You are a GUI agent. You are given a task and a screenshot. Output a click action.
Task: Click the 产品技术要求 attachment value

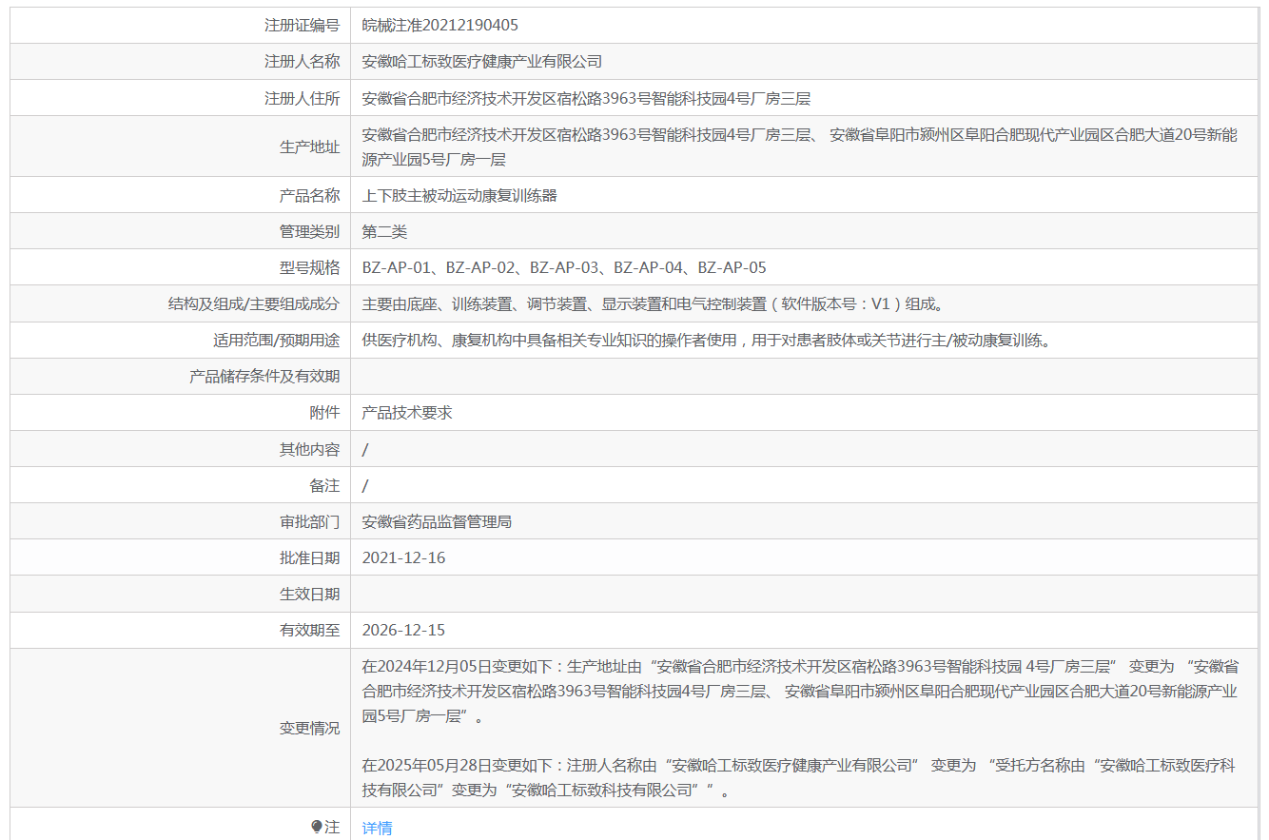pos(407,412)
